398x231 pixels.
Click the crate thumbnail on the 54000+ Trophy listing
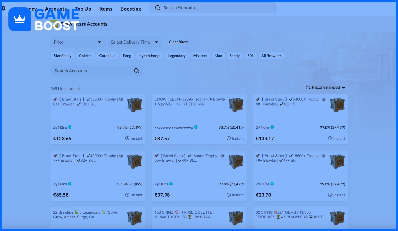tap(337, 105)
